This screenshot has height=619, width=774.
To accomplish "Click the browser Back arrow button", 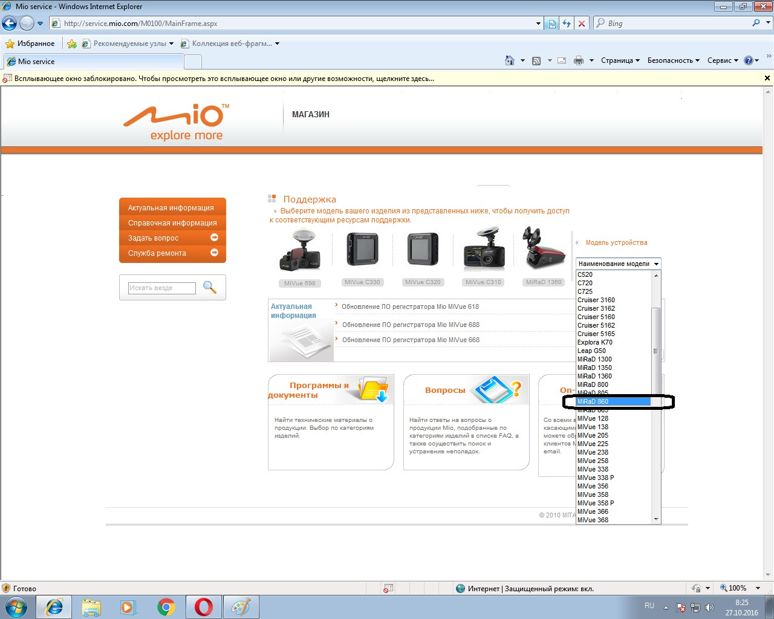I will (x=9, y=24).
